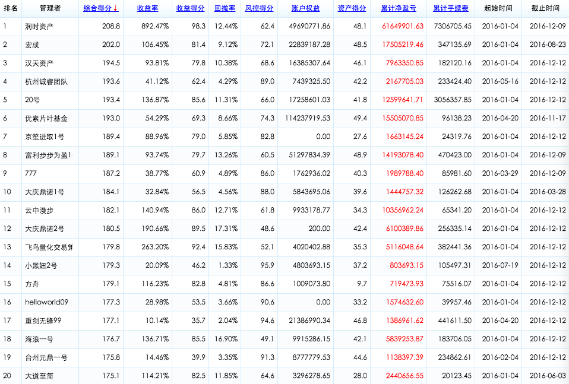Click net profit value 61649901.63
The width and height of the screenshot is (569, 384).
click(x=403, y=26)
